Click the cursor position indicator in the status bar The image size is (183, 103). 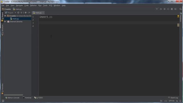click(161, 101)
